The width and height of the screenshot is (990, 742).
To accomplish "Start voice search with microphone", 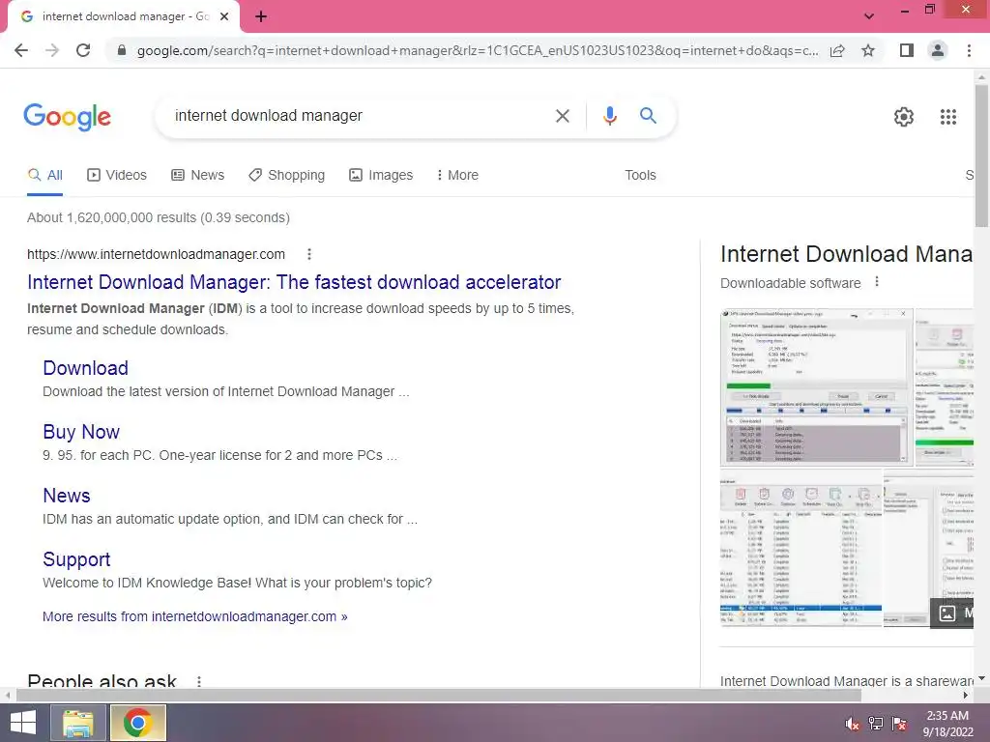I will 610,116.
